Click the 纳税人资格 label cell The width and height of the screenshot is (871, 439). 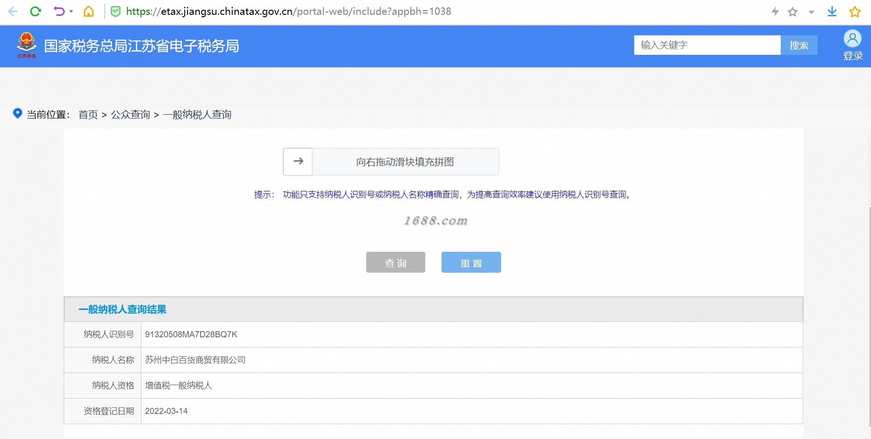click(x=103, y=386)
